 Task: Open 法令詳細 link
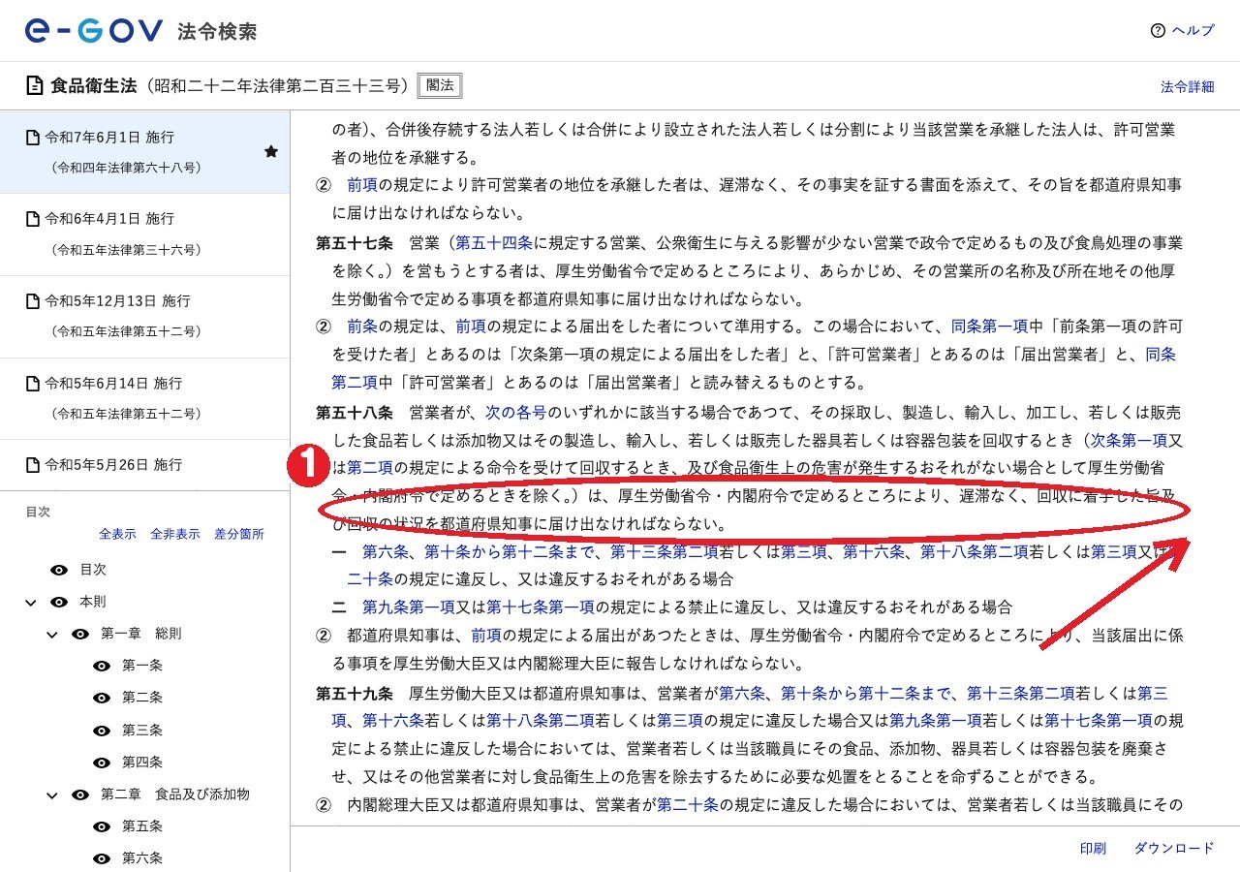(x=1187, y=86)
